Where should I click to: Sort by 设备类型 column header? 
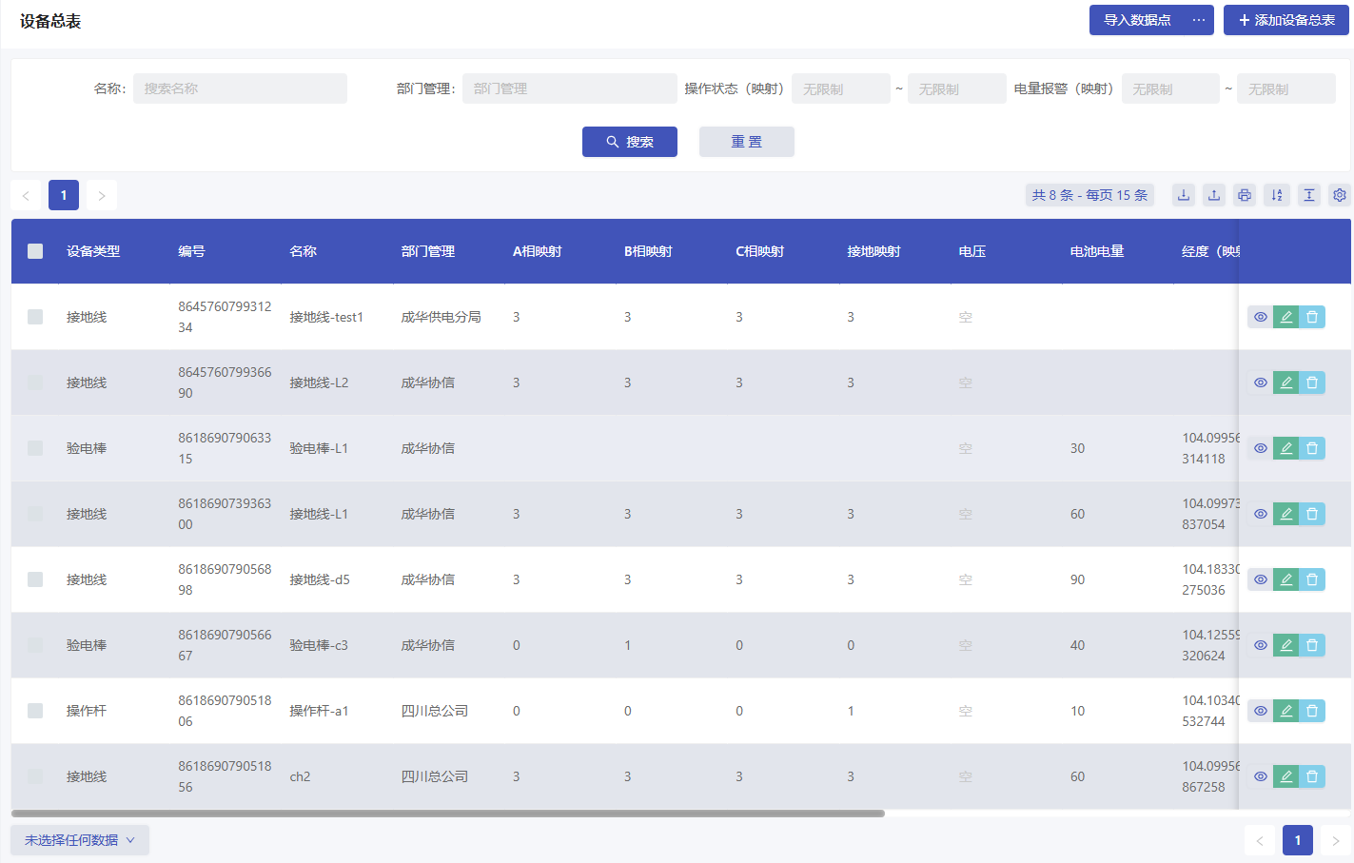93,251
